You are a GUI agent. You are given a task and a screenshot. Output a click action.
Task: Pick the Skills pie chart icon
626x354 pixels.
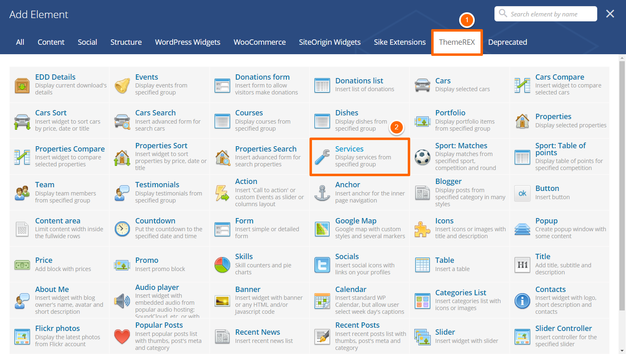[x=222, y=265]
